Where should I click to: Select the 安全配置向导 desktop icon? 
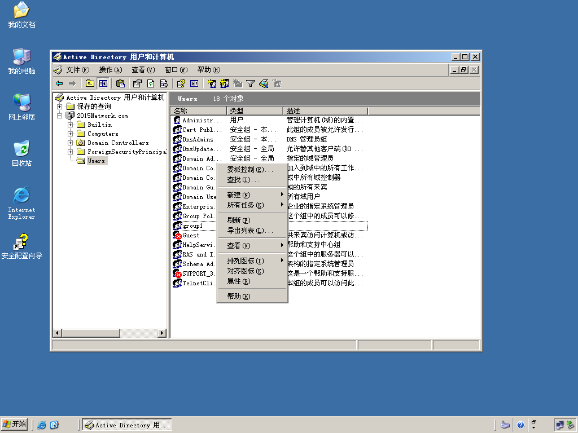pos(22,246)
